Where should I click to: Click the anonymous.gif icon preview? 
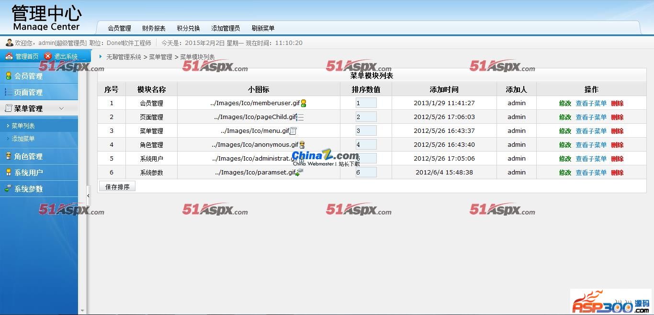click(302, 145)
